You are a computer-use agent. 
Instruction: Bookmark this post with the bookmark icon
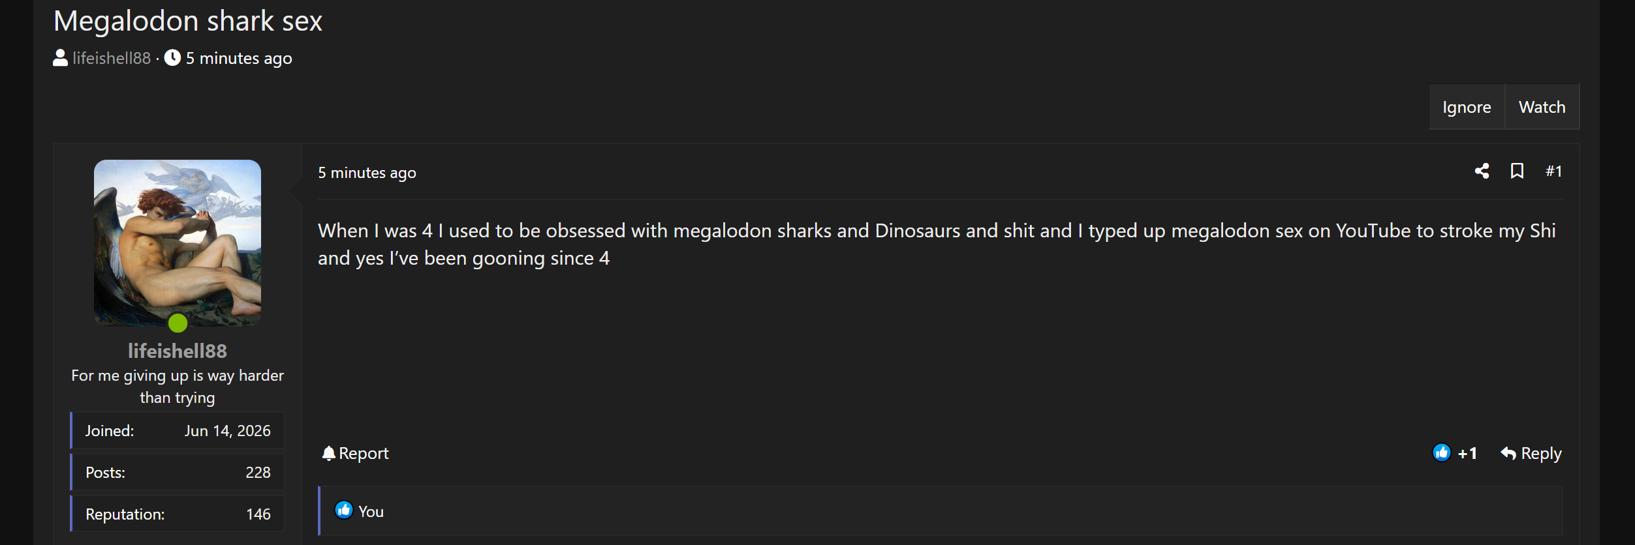pos(1517,171)
